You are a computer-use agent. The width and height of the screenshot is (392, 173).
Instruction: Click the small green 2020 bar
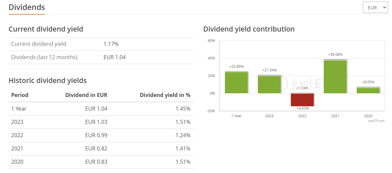(368, 90)
